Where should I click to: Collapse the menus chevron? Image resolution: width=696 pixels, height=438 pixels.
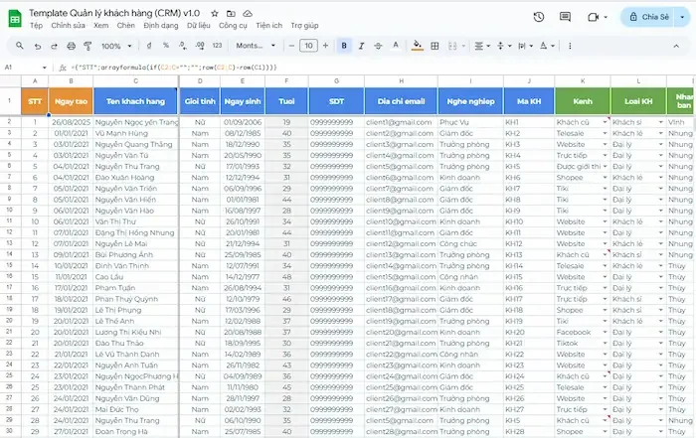tap(676, 46)
